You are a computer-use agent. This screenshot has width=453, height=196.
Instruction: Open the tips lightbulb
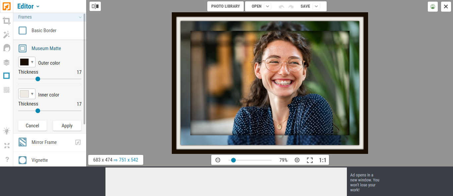click(7, 131)
